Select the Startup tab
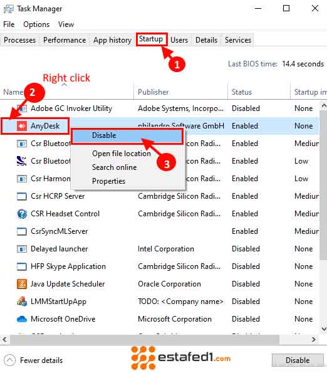The height and width of the screenshot is (373, 327). point(151,39)
